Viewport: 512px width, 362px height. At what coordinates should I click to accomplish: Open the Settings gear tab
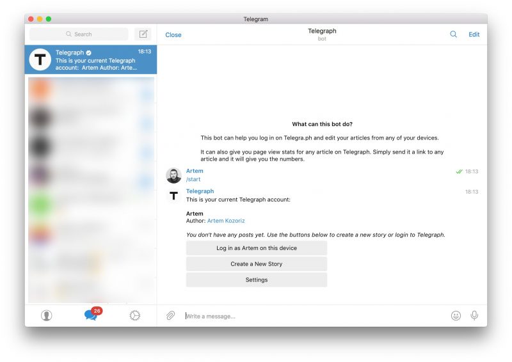point(134,315)
